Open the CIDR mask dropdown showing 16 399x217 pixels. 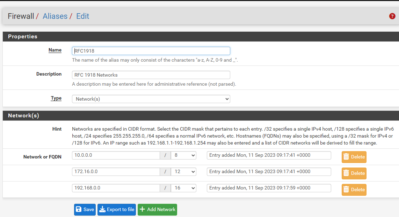point(183,188)
